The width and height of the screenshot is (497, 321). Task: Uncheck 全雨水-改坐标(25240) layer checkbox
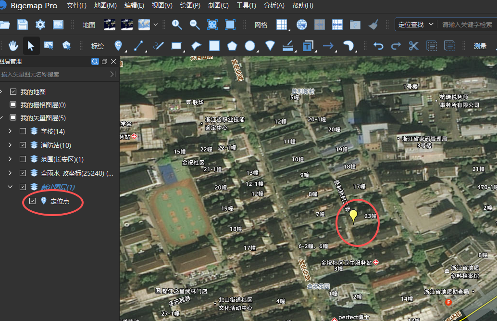23,173
